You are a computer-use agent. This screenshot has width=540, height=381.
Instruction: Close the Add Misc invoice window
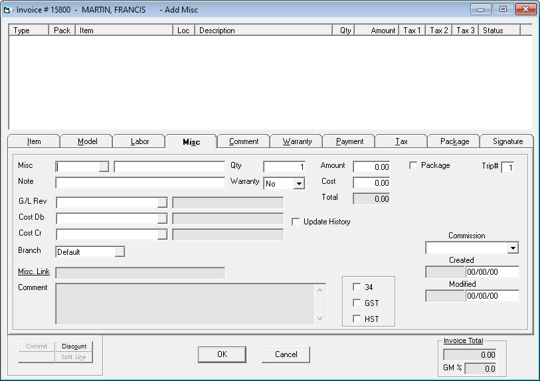click(x=526, y=9)
